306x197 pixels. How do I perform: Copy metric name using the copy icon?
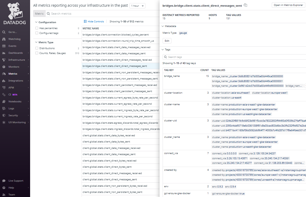245,5
